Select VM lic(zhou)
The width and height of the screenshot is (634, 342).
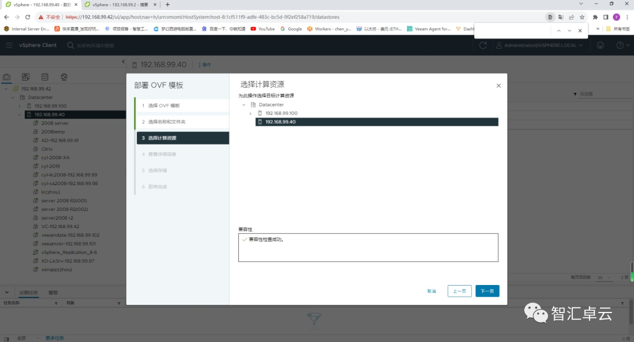coord(50,192)
